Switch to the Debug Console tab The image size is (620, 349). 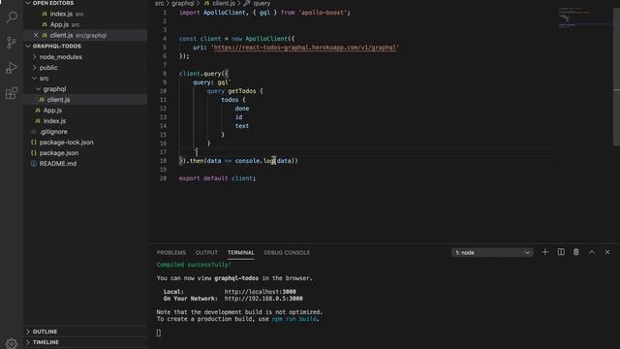tap(287, 252)
